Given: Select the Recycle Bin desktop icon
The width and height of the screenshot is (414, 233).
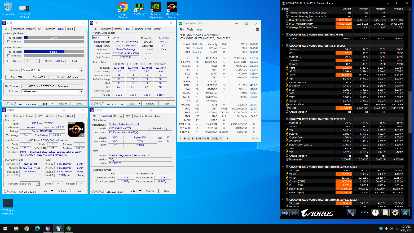Looking at the screenshot, I should click(8, 9).
